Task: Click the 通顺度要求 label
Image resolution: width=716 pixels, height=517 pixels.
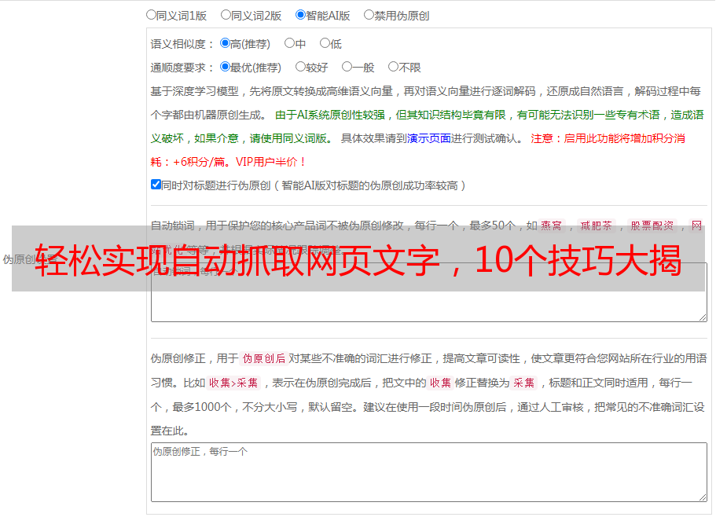Action: click(x=182, y=68)
